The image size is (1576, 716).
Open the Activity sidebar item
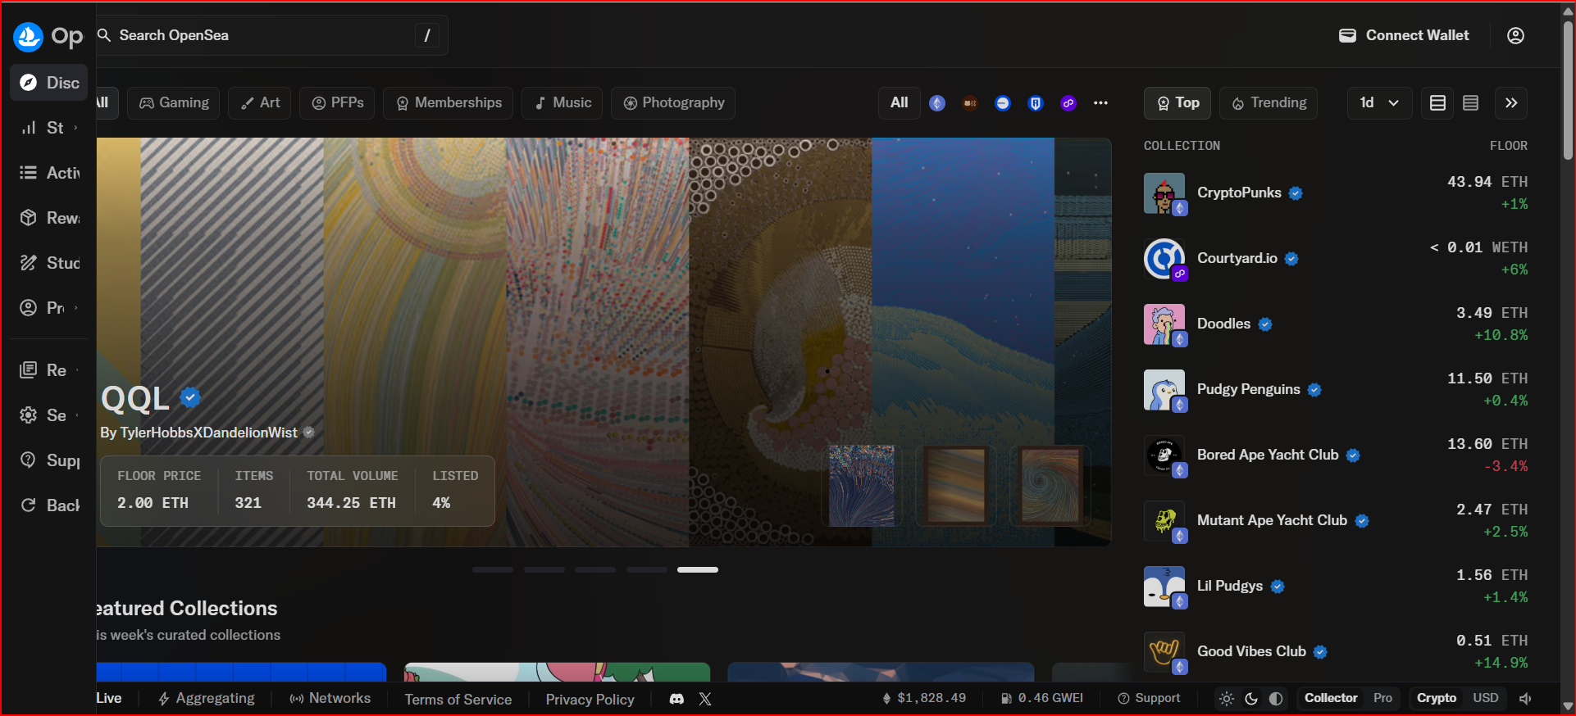pyautogui.click(x=49, y=173)
